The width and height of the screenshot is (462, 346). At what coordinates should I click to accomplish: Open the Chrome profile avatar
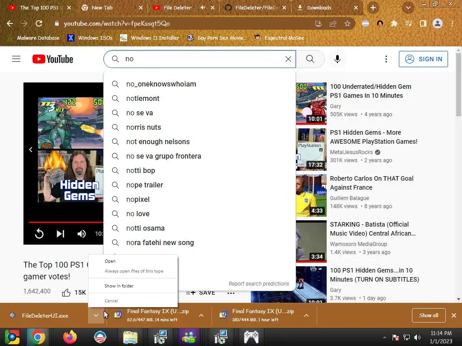click(438, 23)
